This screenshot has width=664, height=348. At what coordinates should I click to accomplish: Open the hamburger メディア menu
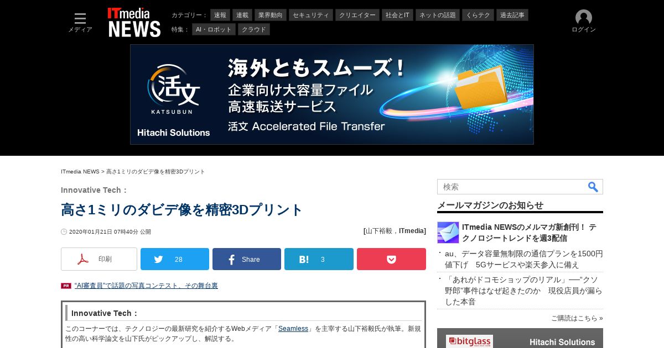80,23
